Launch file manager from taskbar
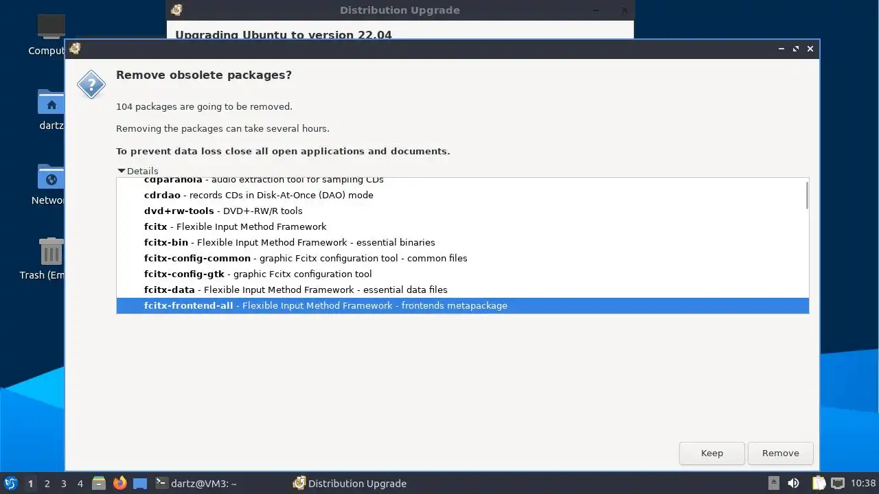The image size is (879, 494). (x=99, y=483)
